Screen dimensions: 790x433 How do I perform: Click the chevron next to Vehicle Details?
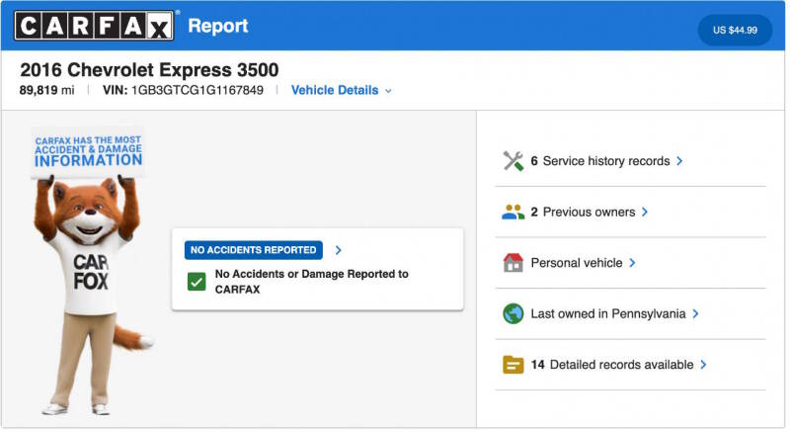coord(388,91)
